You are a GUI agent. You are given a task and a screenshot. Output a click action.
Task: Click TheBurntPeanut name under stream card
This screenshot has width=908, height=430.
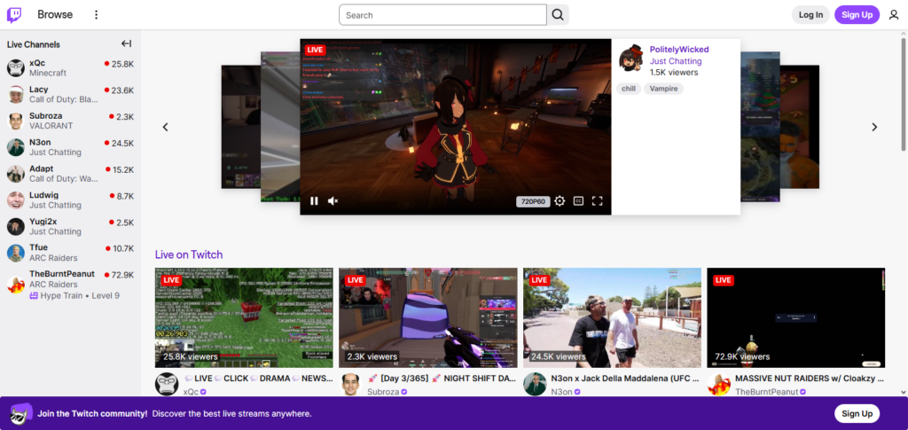(x=767, y=392)
